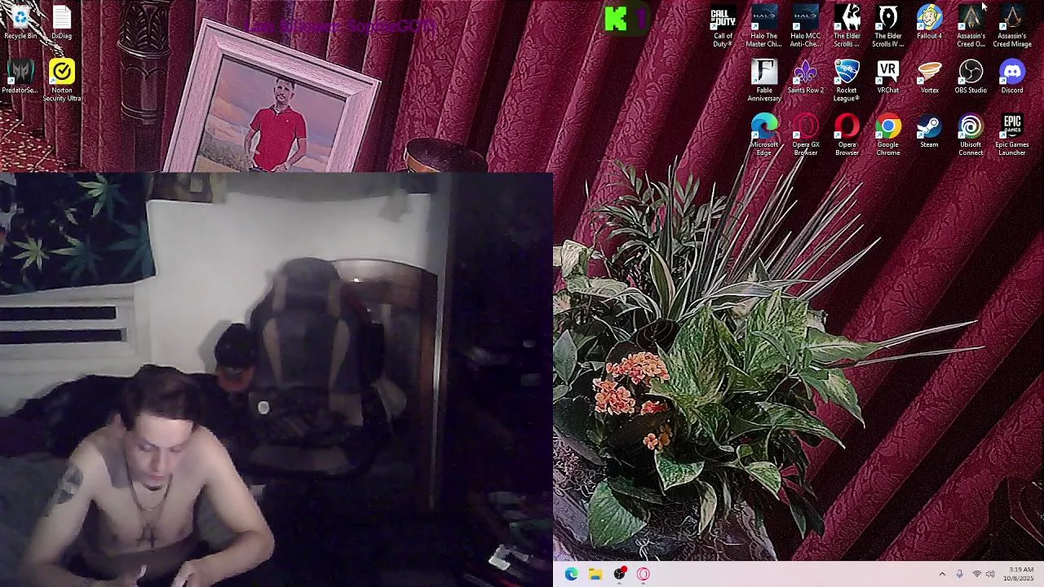The image size is (1044, 587).
Task: Launch Google Chrome from the desktop
Action: point(888,135)
